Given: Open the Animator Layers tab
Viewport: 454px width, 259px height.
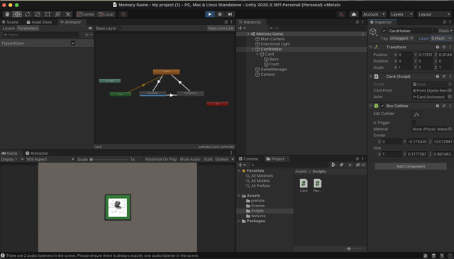Looking at the screenshot, I should [9, 28].
